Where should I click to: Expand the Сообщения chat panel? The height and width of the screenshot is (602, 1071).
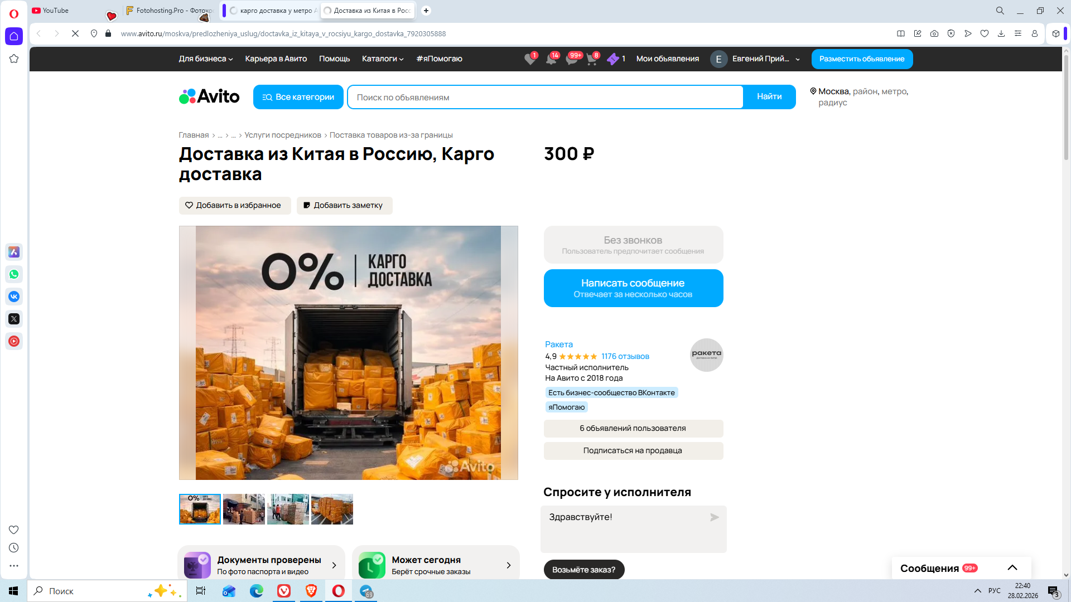[1012, 568]
